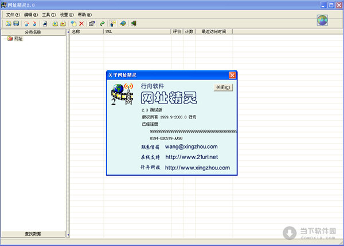Click the open file folder toolbar icon
344x246 pixels.
coord(9,23)
